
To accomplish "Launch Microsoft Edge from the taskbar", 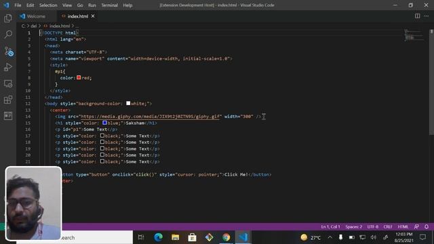I will (x=158, y=237).
